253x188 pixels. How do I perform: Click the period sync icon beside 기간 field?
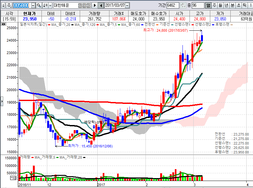(x=183, y=5)
